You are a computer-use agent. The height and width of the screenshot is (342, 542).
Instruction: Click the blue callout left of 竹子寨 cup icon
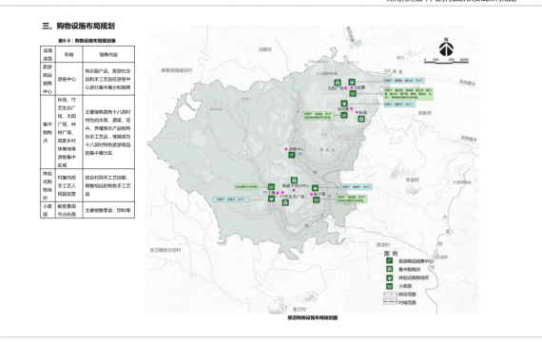(x=230, y=199)
